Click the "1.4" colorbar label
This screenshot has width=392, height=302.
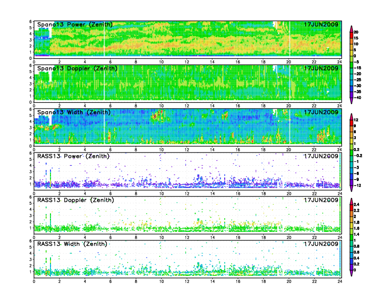356,234
